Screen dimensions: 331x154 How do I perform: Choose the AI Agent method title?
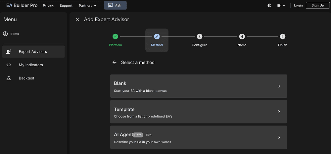coord(123,135)
